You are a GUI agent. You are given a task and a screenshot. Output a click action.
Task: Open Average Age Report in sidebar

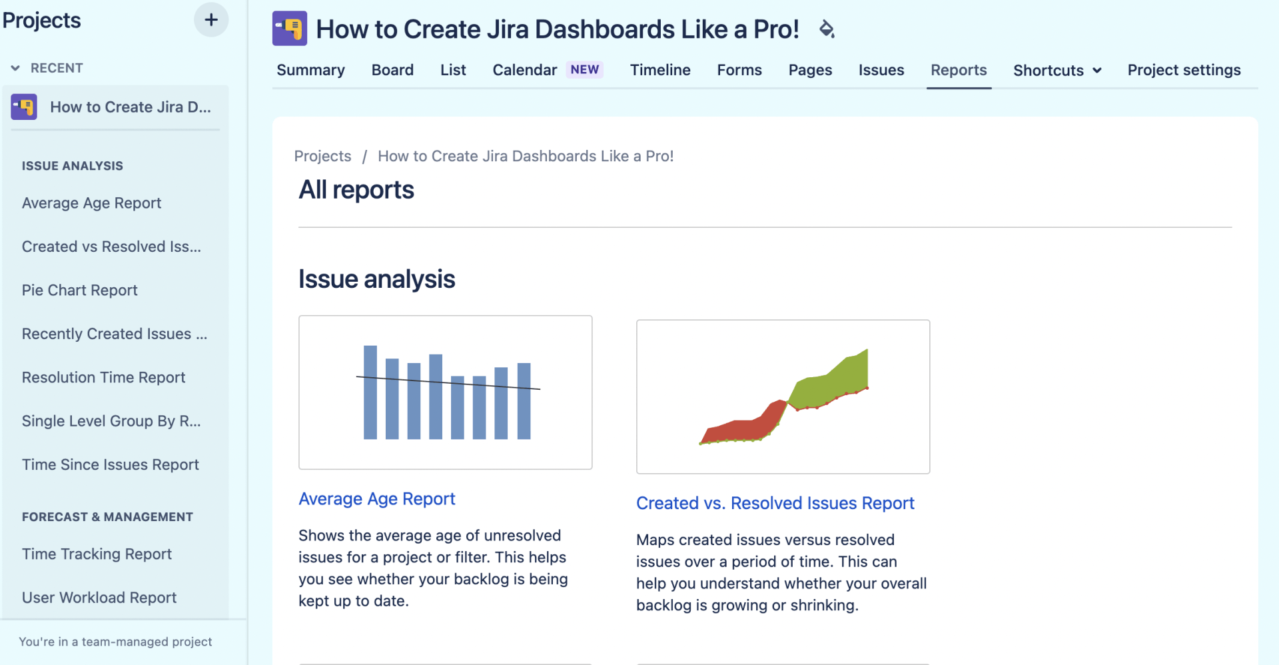pos(91,203)
